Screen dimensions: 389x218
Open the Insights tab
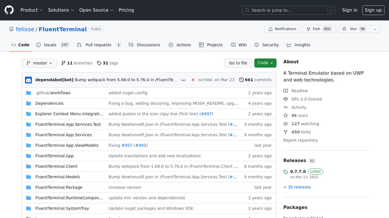tap(298, 45)
